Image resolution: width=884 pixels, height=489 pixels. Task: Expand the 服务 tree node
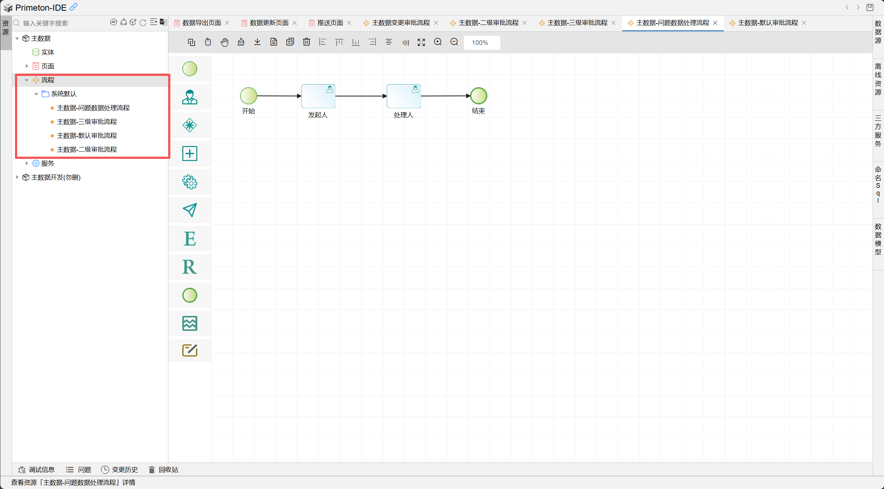[27, 163]
